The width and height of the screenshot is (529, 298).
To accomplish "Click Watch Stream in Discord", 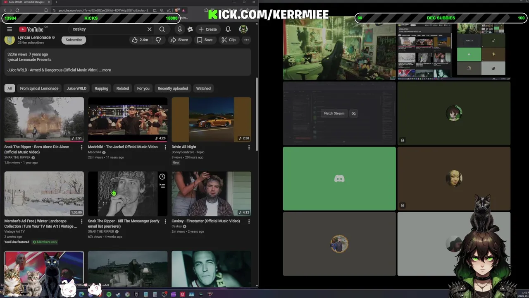I will coord(334,113).
